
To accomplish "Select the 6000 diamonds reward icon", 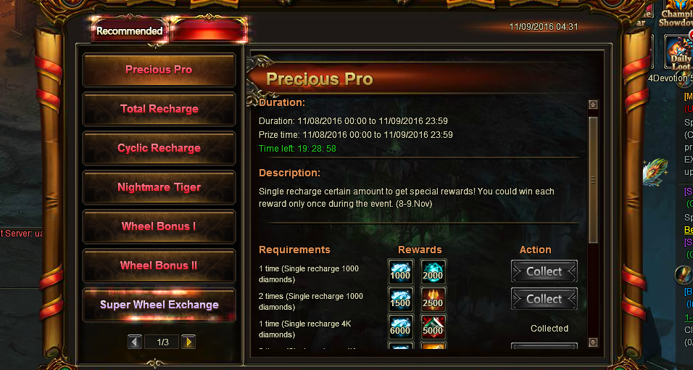I will click(401, 326).
